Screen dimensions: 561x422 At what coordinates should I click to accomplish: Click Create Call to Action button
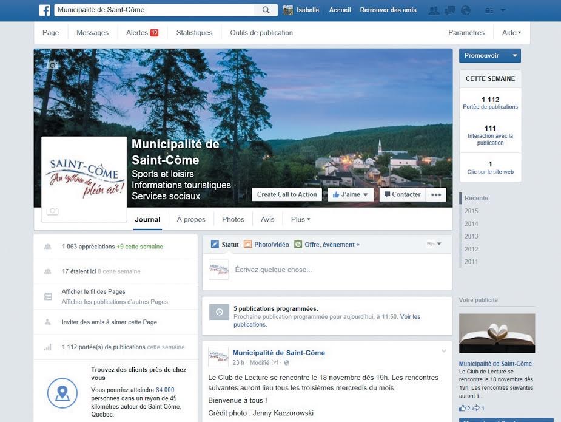287,194
